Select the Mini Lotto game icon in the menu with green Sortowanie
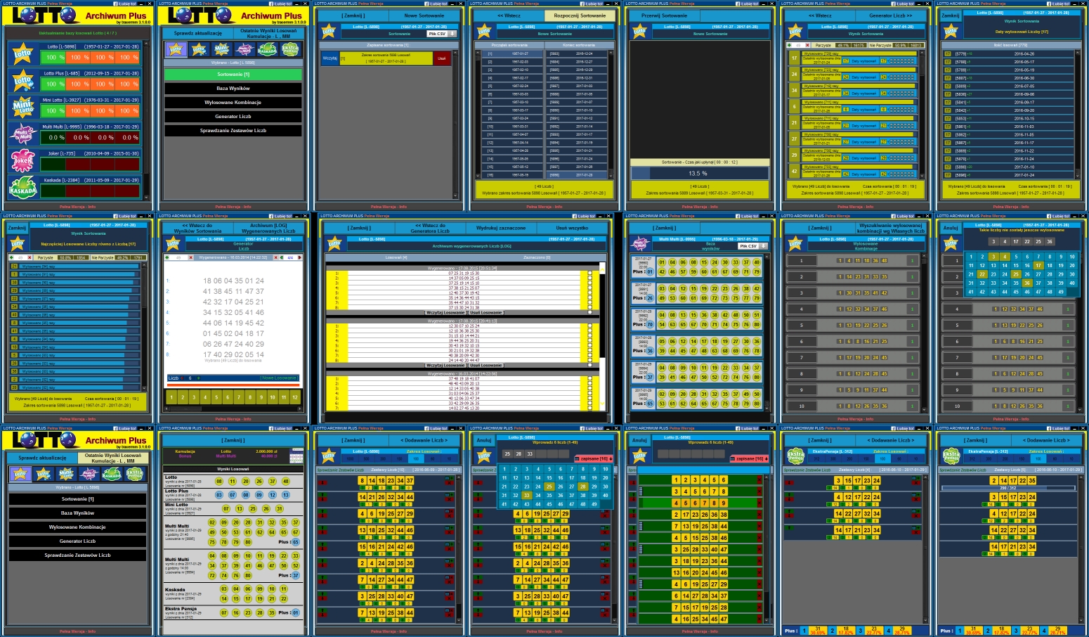Image resolution: width=1089 pixels, height=637 pixels. coord(221,49)
